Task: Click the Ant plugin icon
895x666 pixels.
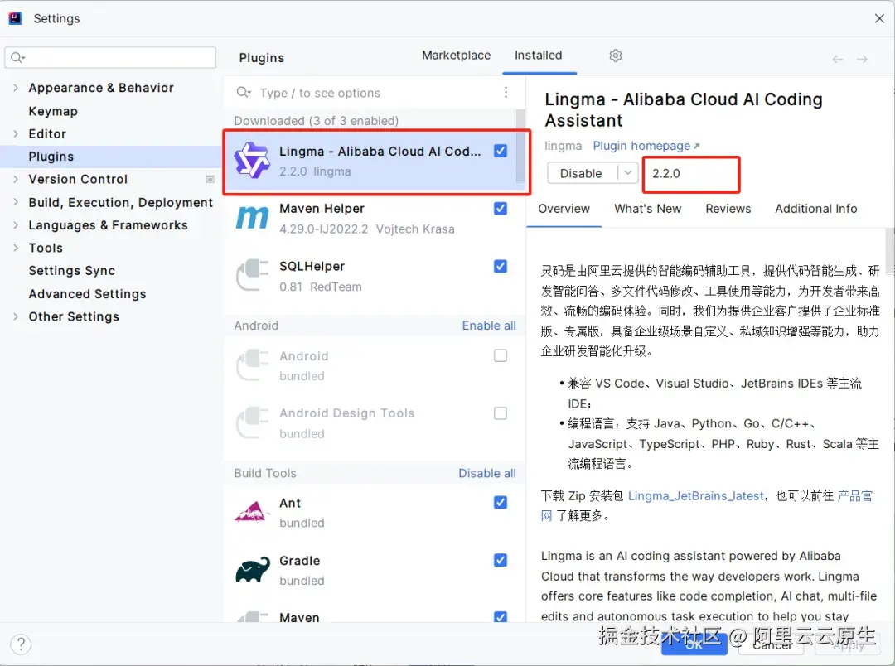Action: coord(252,512)
